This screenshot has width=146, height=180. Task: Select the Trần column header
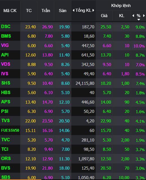pos(46,11)
